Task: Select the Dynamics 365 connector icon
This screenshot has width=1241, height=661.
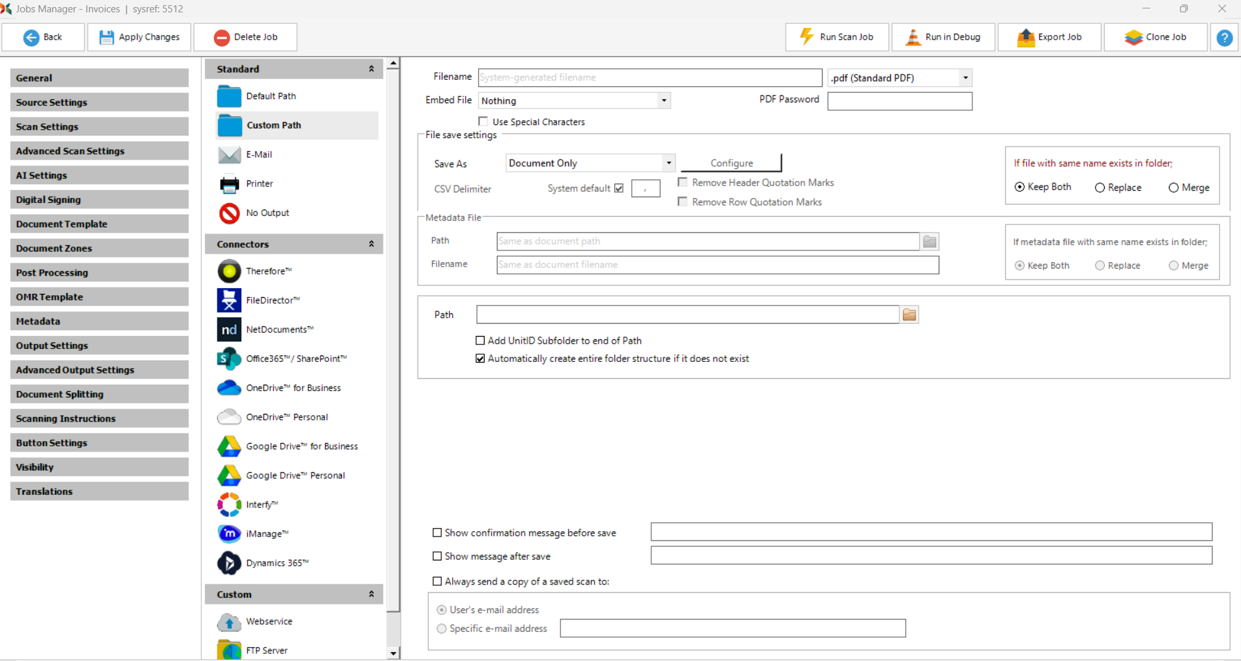Action: pyautogui.click(x=229, y=563)
